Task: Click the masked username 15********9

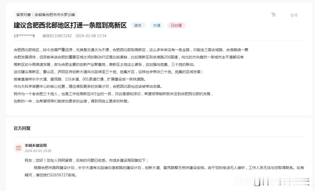Action: coord(24,36)
